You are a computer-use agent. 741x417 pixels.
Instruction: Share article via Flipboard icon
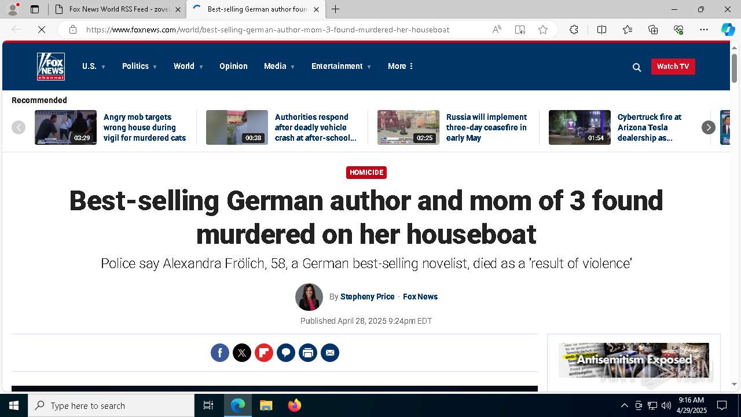tap(264, 353)
